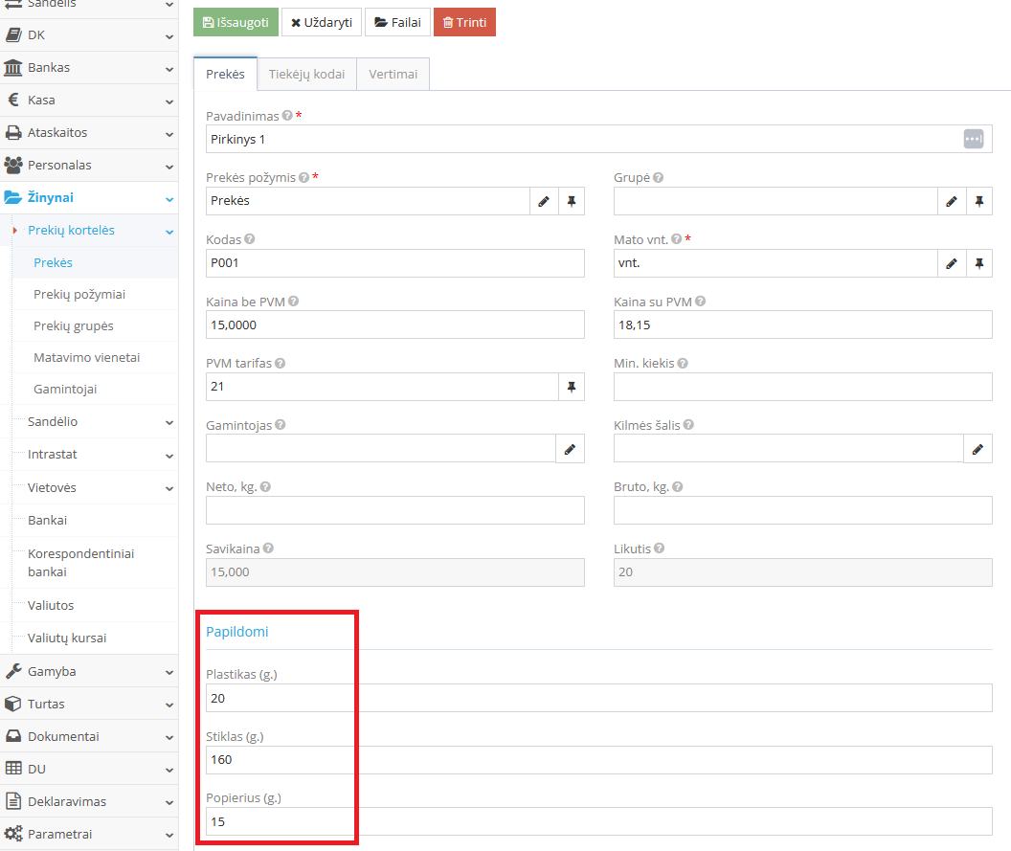Click help icon next to Kodas label

pos(250,239)
